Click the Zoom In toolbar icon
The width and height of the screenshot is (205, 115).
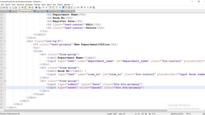pyautogui.click(x=43, y=7)
